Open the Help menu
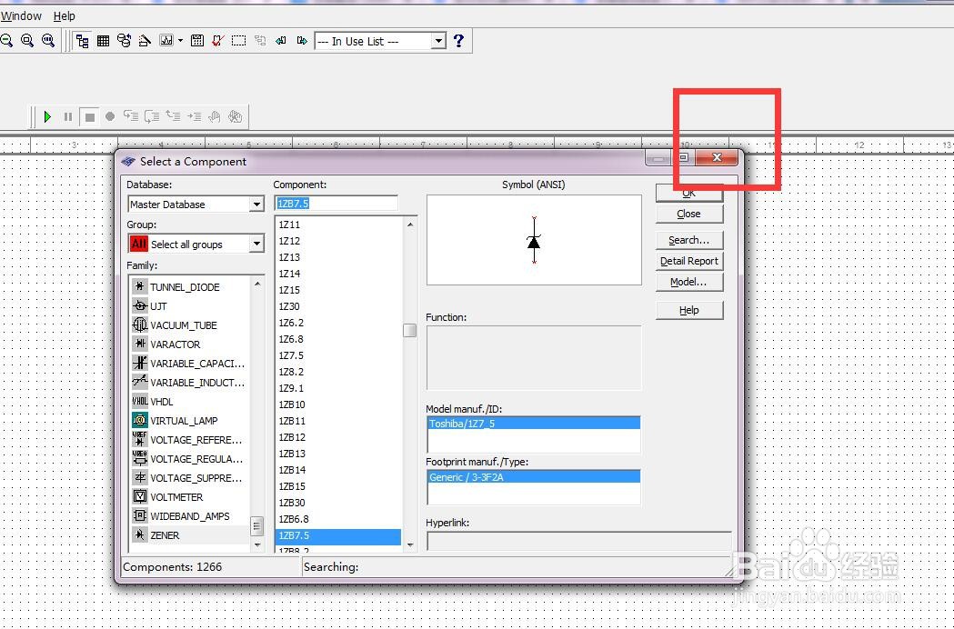The width and height of the screenshot is (954, 629). pyautogui.click(x=65, y=16)
